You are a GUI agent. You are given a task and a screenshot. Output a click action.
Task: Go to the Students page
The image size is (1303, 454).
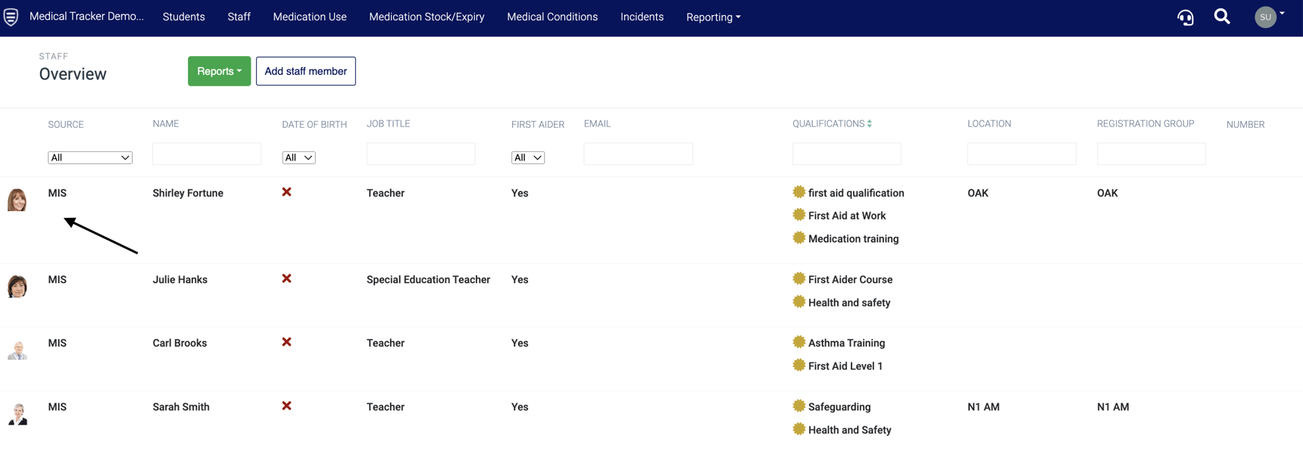pyautogui.click(x=183, y=17)
